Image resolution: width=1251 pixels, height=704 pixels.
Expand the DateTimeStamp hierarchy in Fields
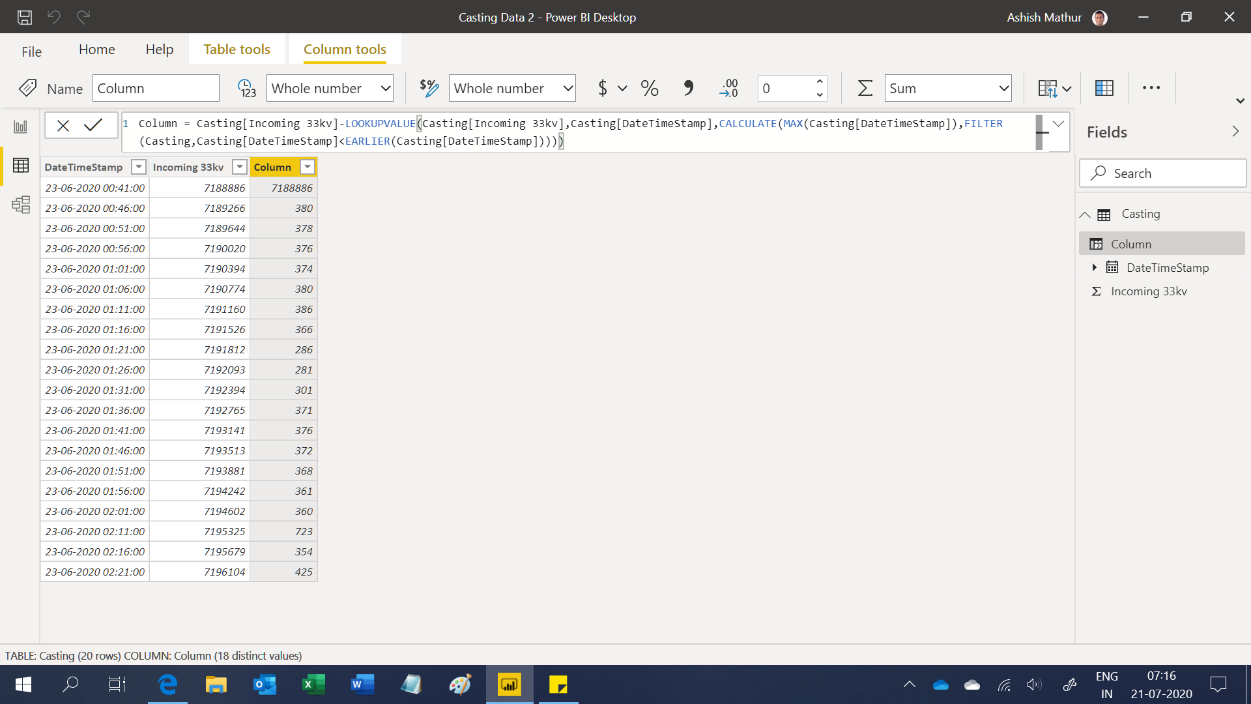(x=1095, y=267)
